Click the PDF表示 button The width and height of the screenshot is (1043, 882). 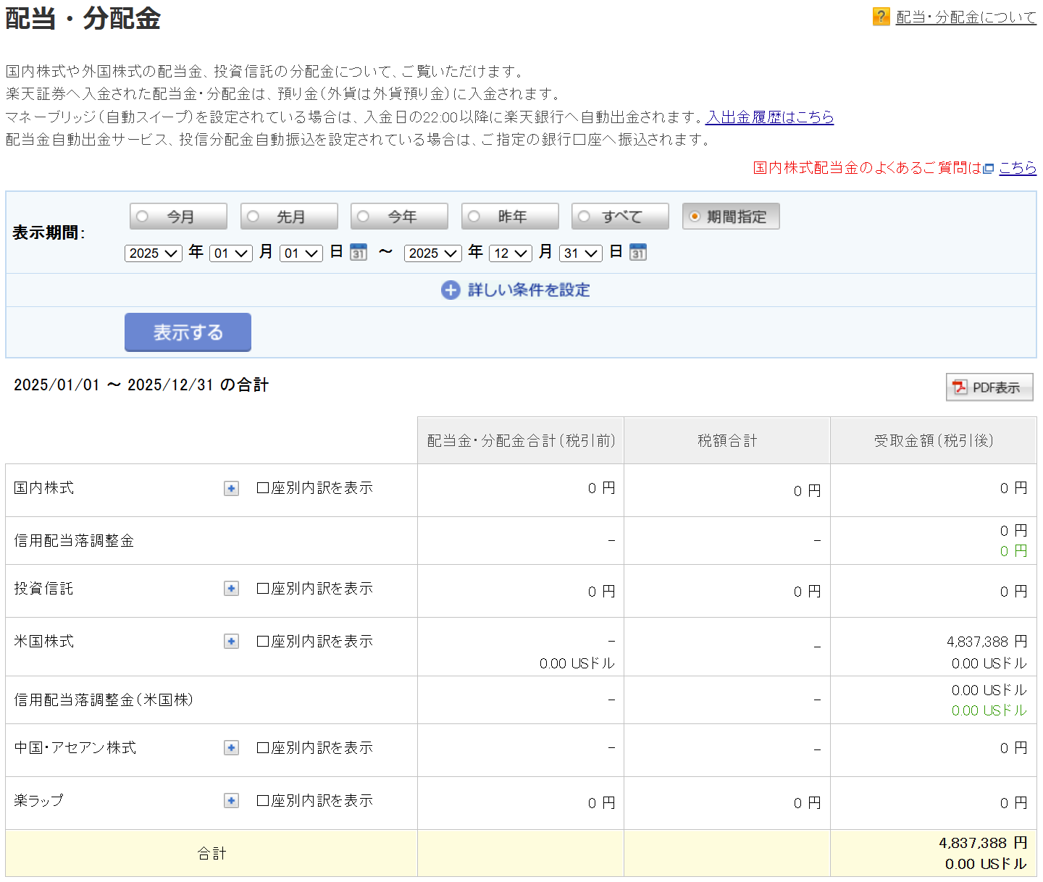pyautogui.click(x=989, y=387)
